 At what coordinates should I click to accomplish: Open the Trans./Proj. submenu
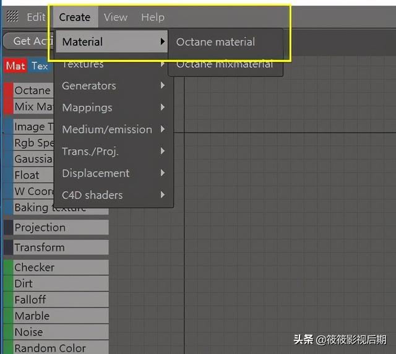pos(114,151)
